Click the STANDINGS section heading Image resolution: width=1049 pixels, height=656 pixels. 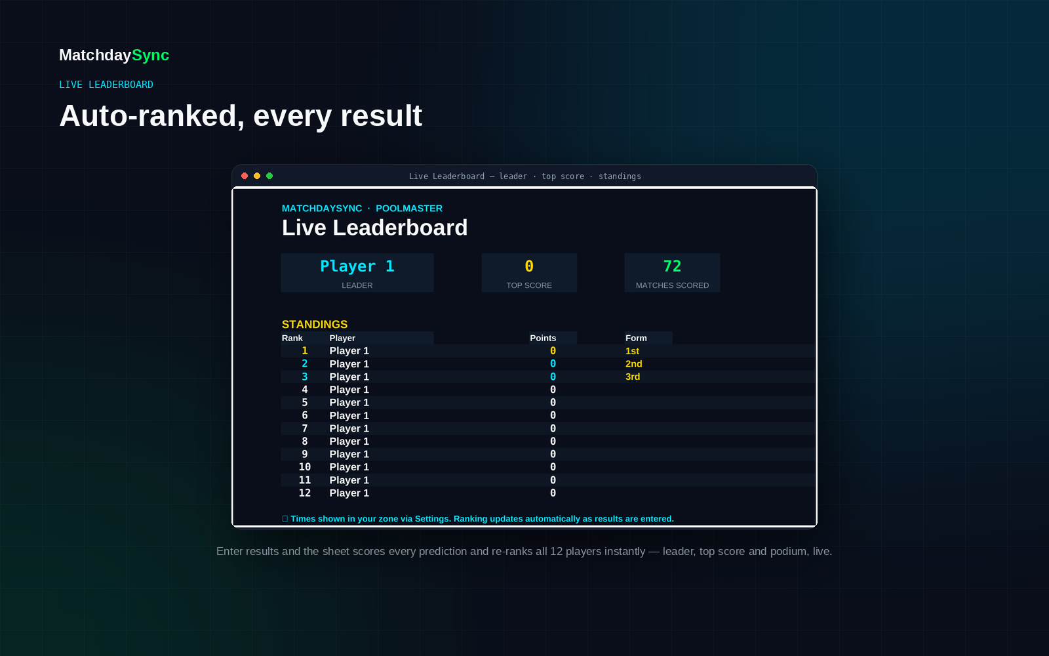coord(315,325)
